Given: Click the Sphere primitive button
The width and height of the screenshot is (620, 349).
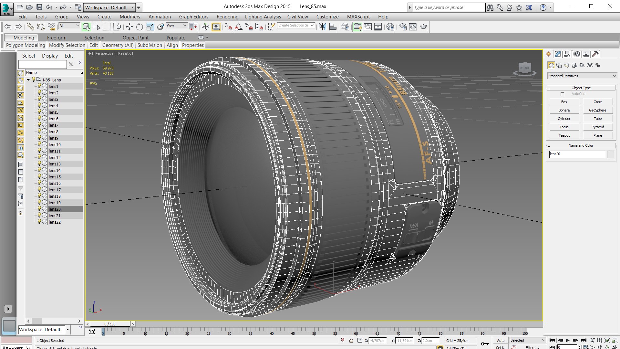Looking at the screenshot, I should 564,110.
